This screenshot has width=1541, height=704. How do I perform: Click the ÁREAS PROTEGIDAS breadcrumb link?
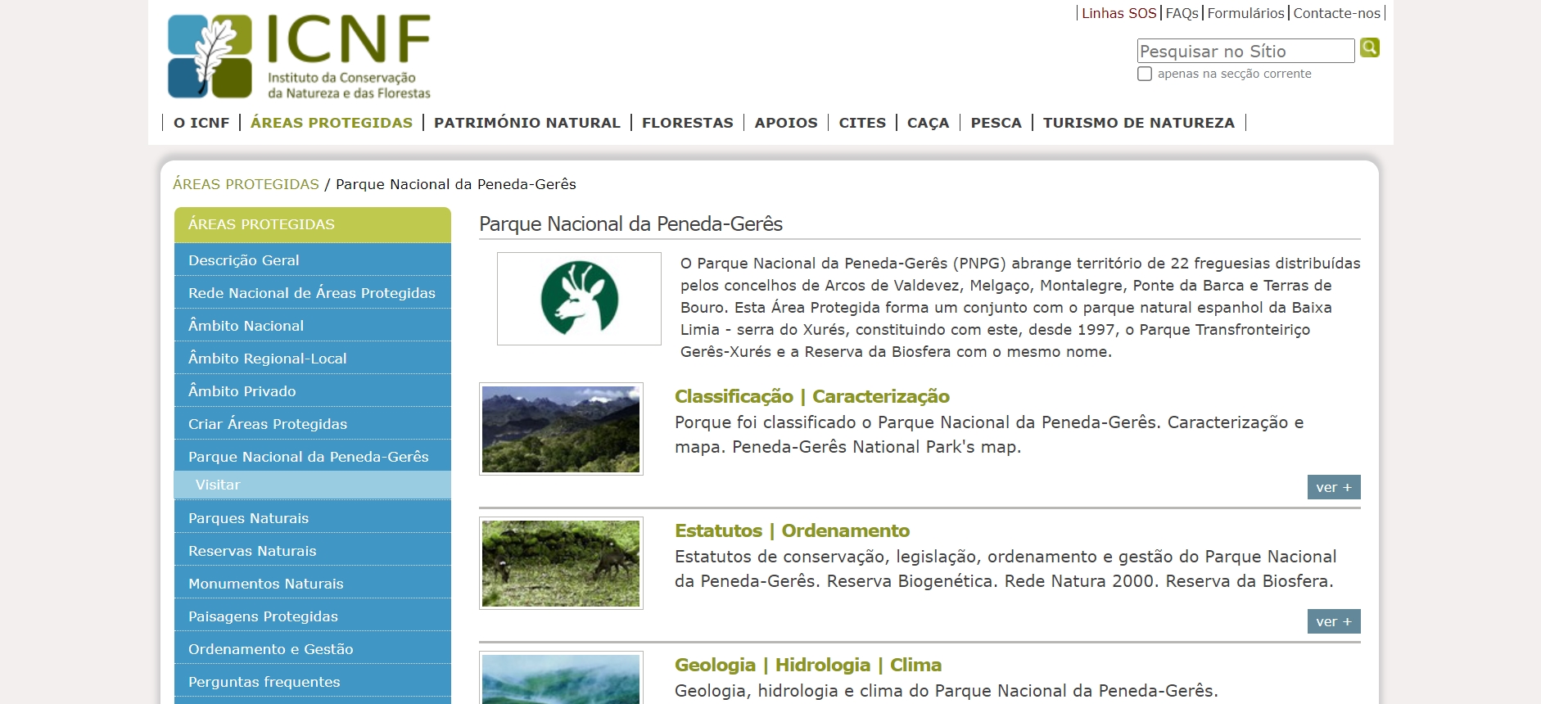click(246, 184)
